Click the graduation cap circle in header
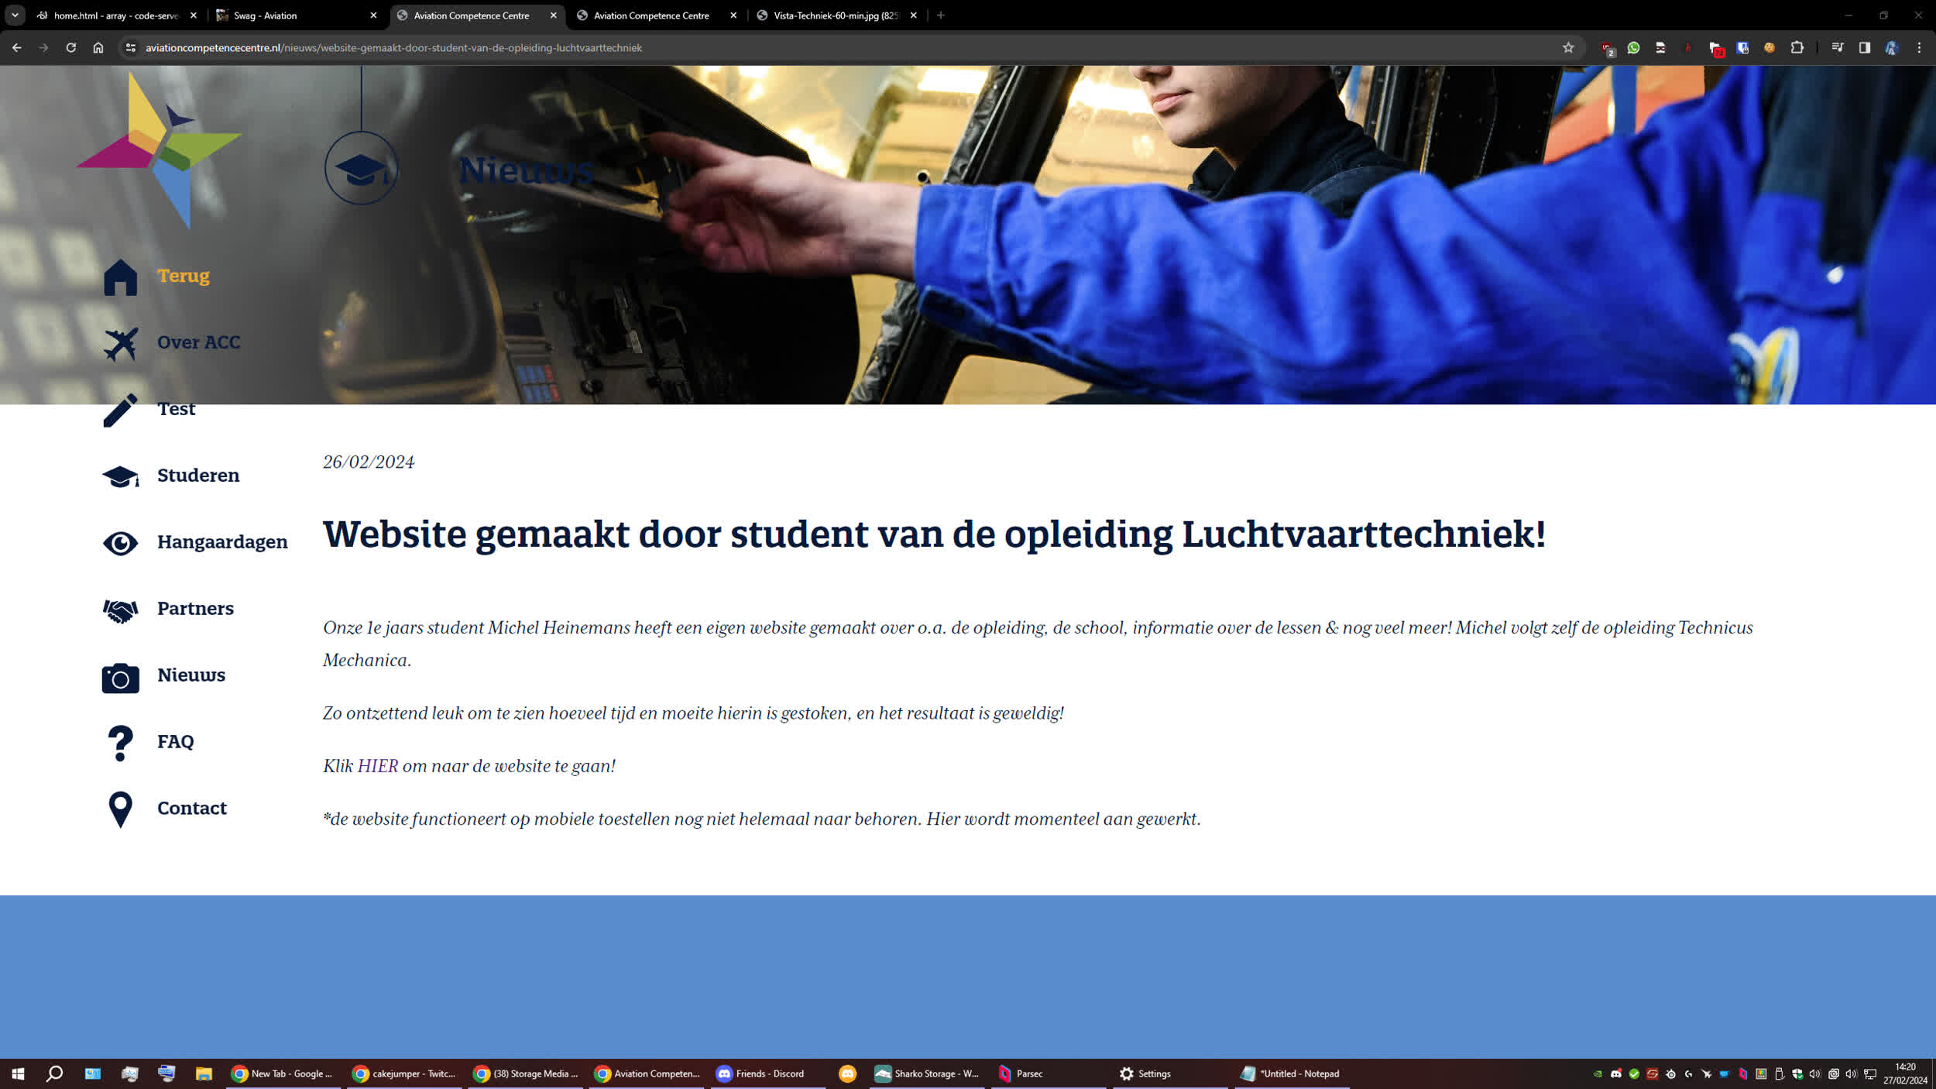 pyautogui.click(x=361, y=168)
